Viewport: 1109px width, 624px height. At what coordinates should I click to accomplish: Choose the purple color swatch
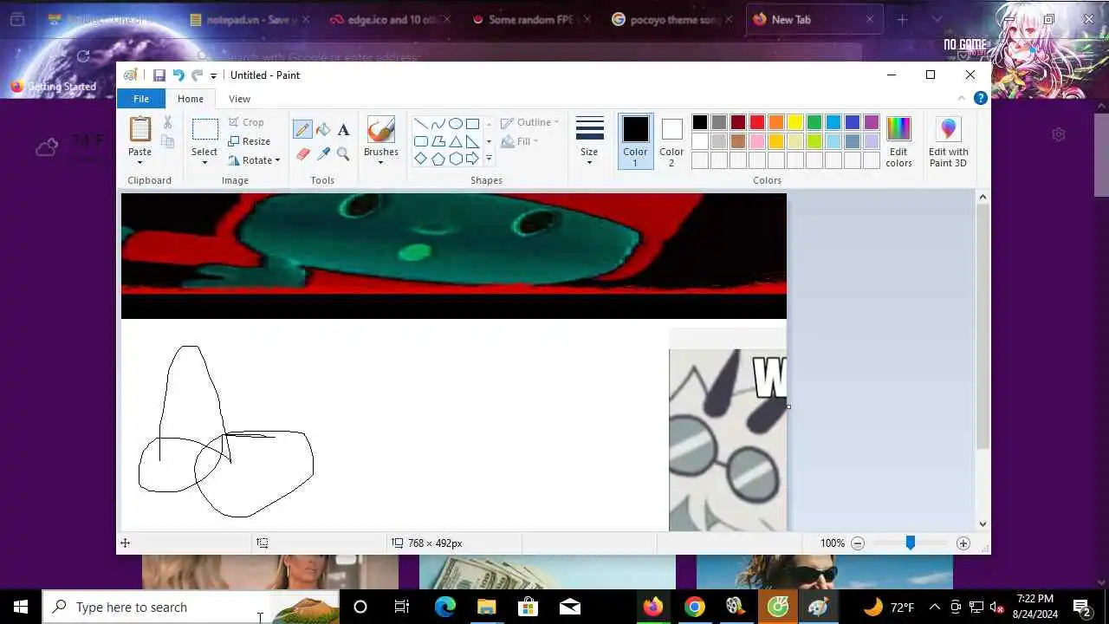coord(872,122)
